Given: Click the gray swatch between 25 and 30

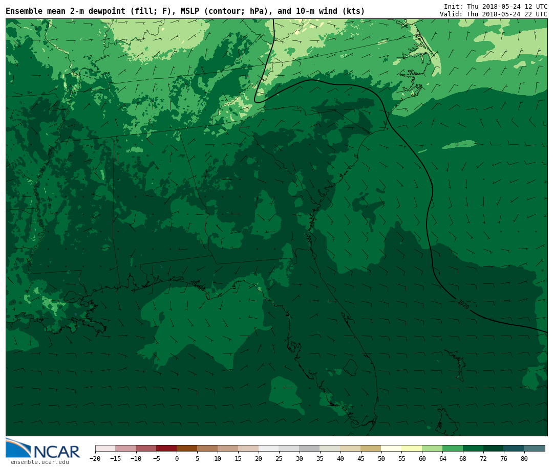Looking at the screenshot, I should tap(289, 449).
